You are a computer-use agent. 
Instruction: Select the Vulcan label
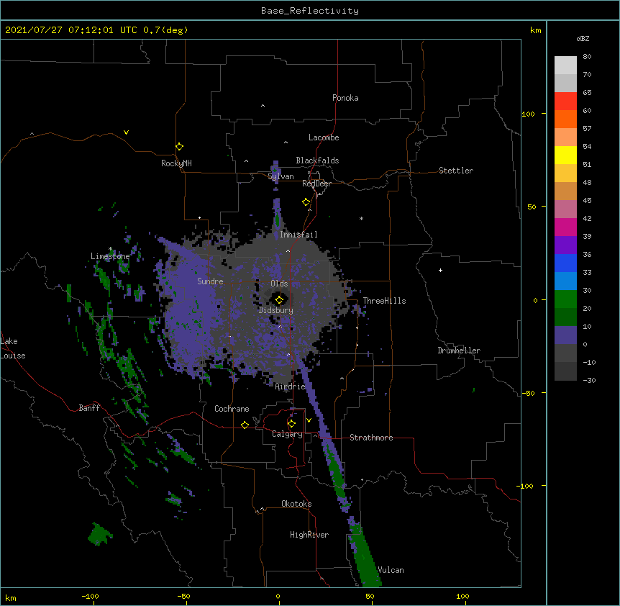(391, 570)
